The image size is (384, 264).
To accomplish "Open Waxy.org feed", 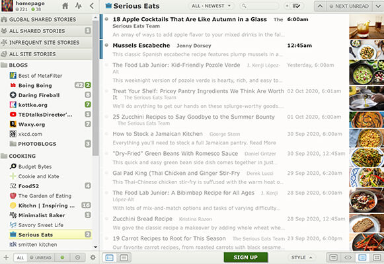I will [x=50, y=125].
